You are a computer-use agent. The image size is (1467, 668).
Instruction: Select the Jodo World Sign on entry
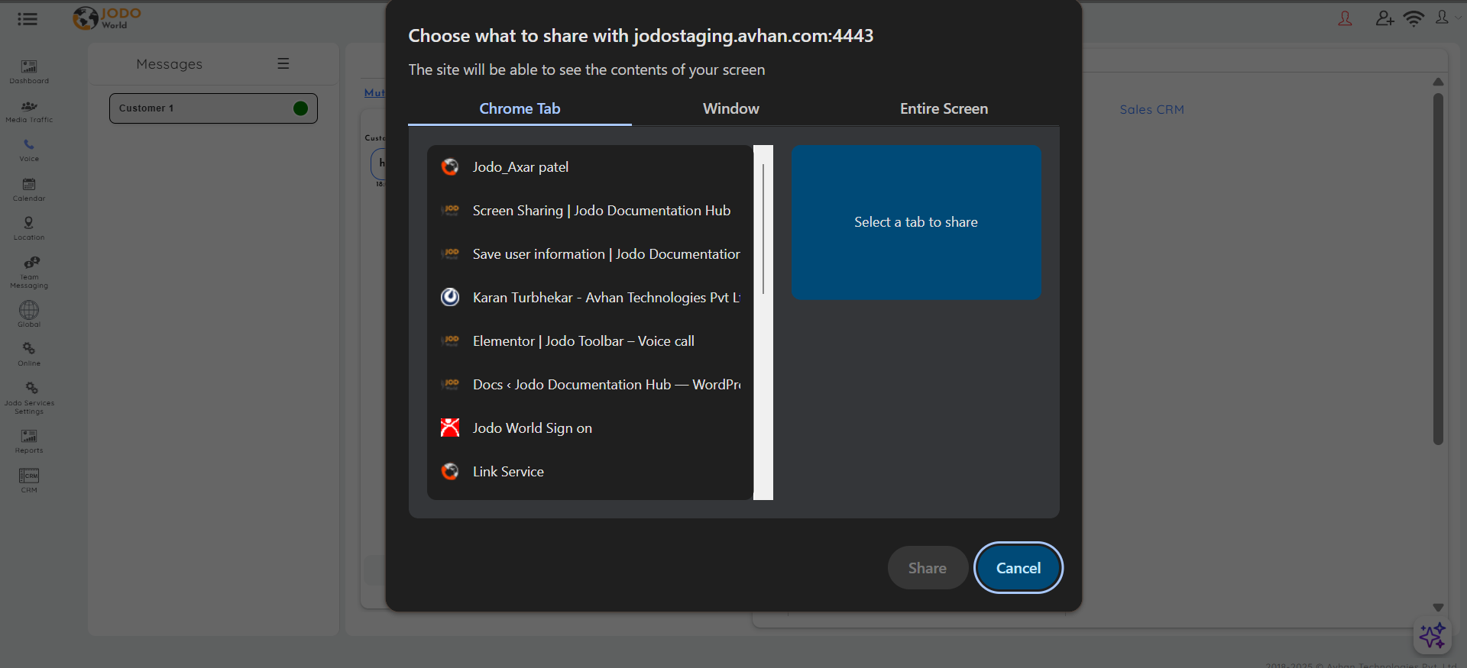(x=590, y=428)
